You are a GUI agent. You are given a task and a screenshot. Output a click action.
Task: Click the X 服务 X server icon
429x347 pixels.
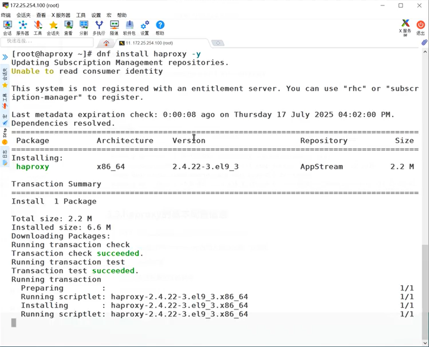click(405, 28)
